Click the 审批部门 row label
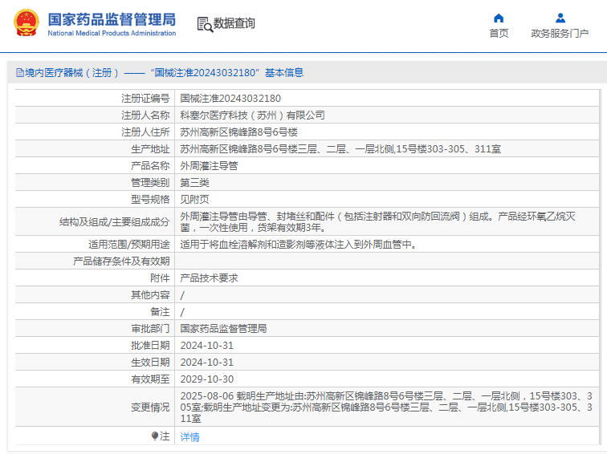This screenshot has width=607, height=454. point(150,329)
